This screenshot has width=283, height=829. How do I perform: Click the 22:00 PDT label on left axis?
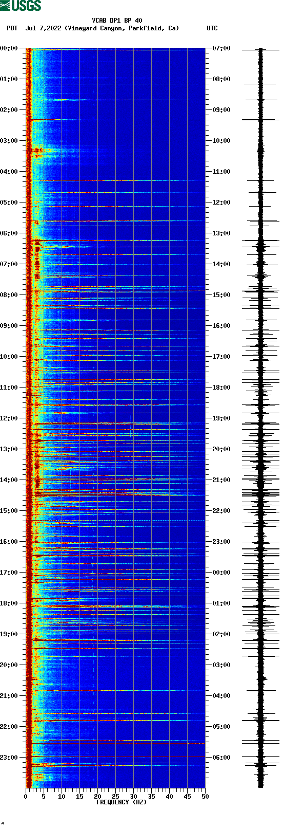coord(9,727)
